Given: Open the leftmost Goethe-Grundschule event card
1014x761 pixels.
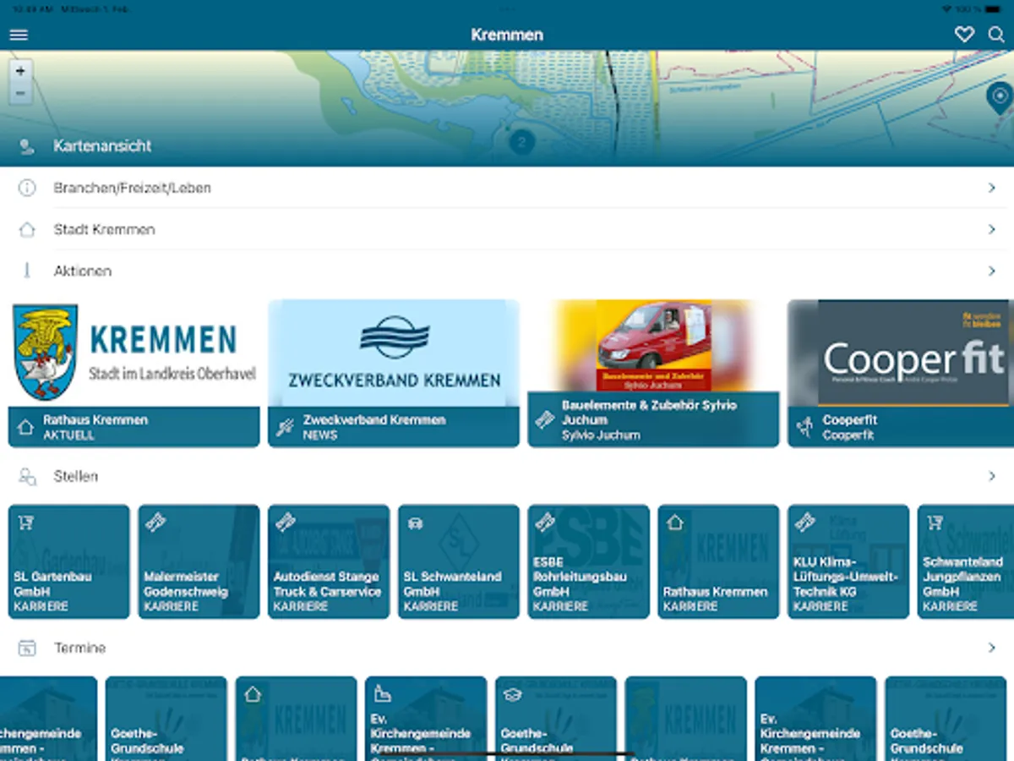Looking at the screenshot, I should pos(166,719).
